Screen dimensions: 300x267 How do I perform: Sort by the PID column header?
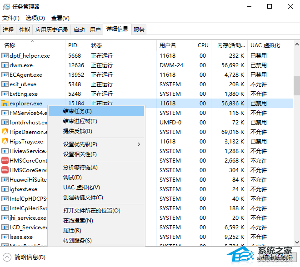(76, 45)
